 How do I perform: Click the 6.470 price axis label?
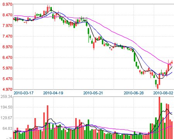[x=7, y=58]
